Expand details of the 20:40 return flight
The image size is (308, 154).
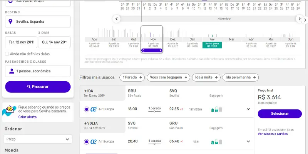tap(248, 142)
